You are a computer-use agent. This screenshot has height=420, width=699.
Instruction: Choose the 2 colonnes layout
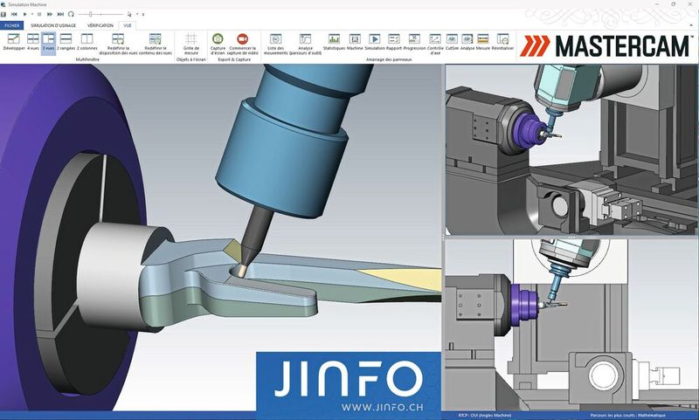tap(87, 42)
